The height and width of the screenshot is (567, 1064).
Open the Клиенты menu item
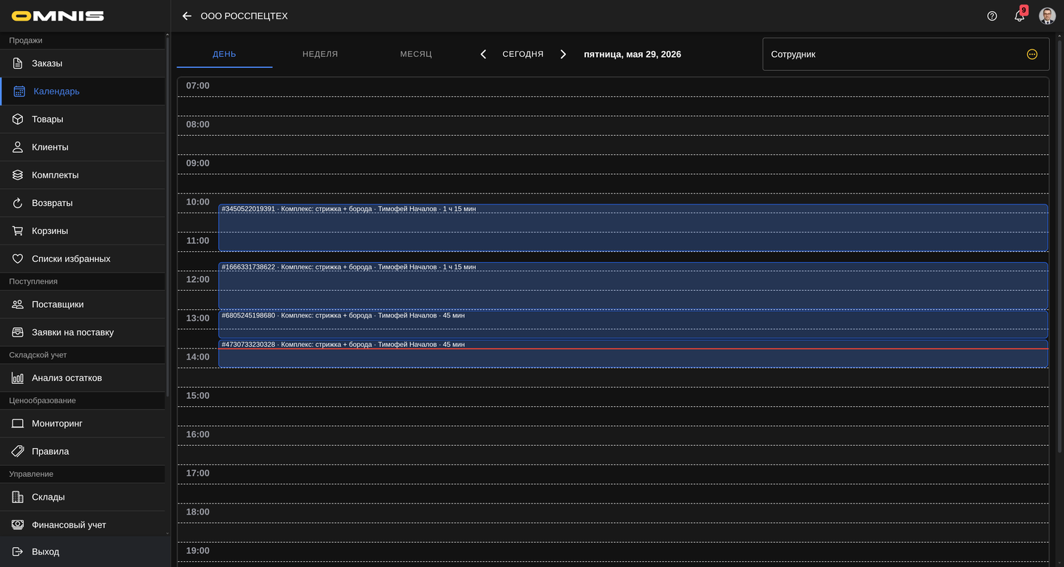(x=83, y=148)
